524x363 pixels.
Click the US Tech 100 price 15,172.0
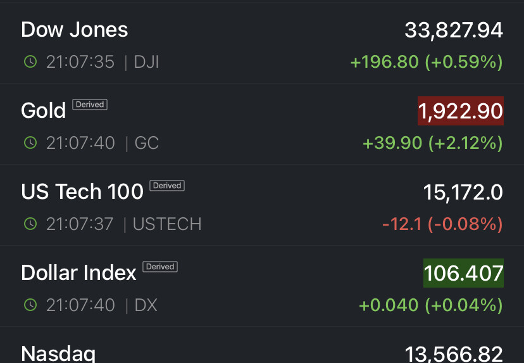click(463, 192)
